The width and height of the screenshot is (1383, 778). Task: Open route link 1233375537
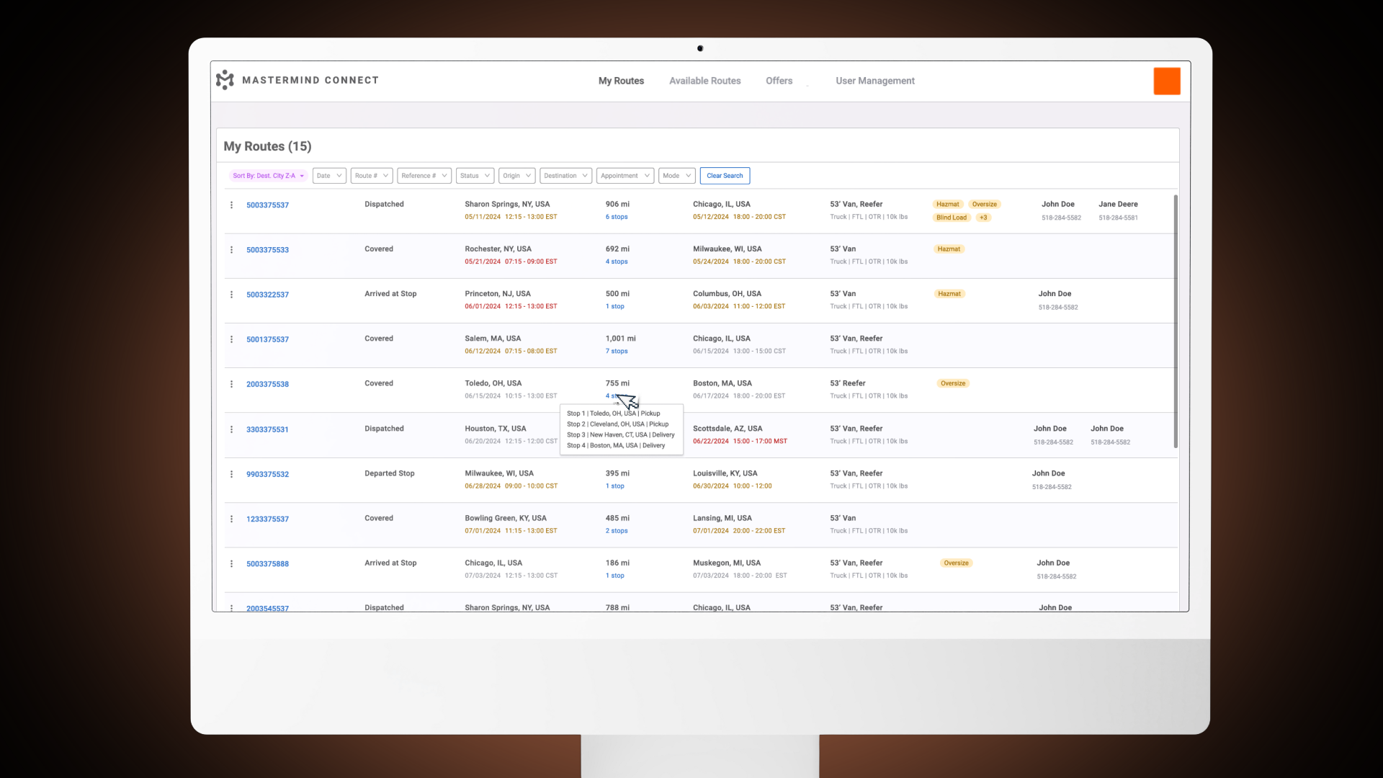[267, 519]
